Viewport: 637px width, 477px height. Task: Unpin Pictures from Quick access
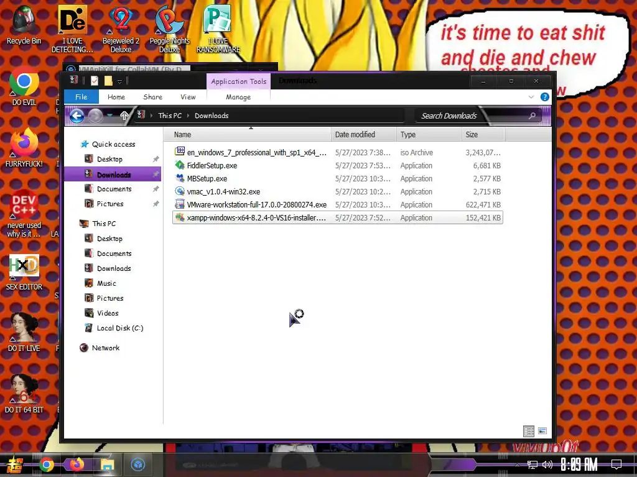[x=156, y=204]
